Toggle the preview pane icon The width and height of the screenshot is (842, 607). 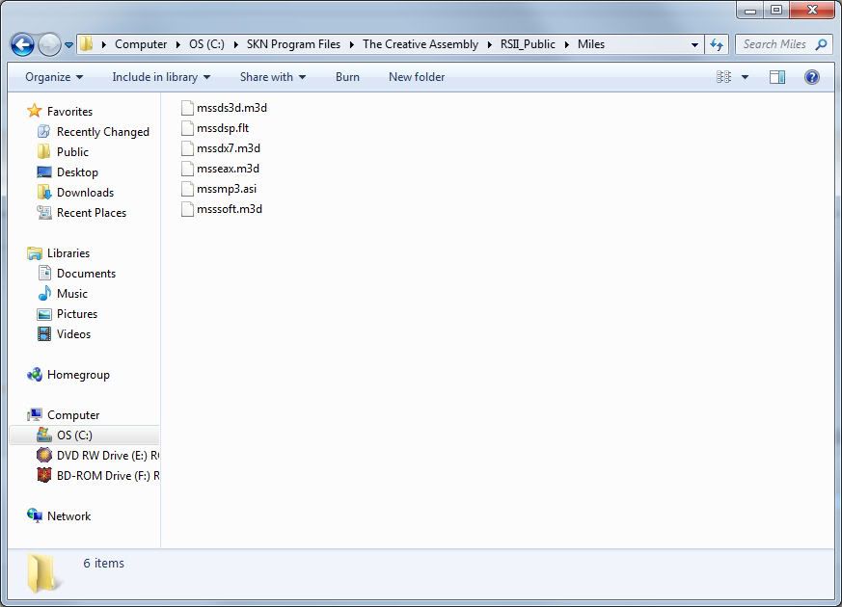[776, 77]
